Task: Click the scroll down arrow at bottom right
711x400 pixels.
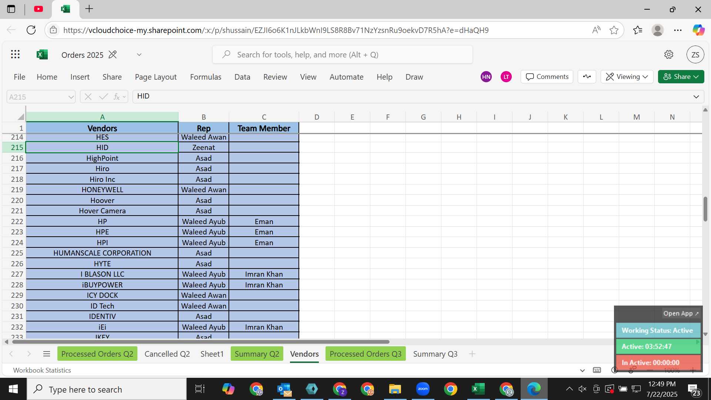Action: coord(705,334)
